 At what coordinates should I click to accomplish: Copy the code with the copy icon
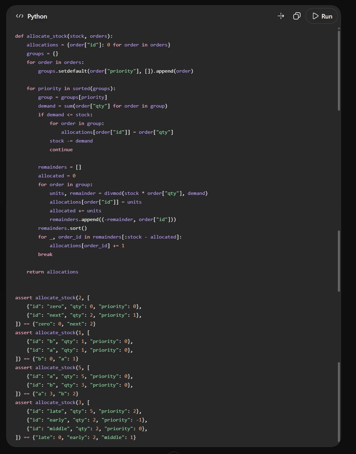297,16
